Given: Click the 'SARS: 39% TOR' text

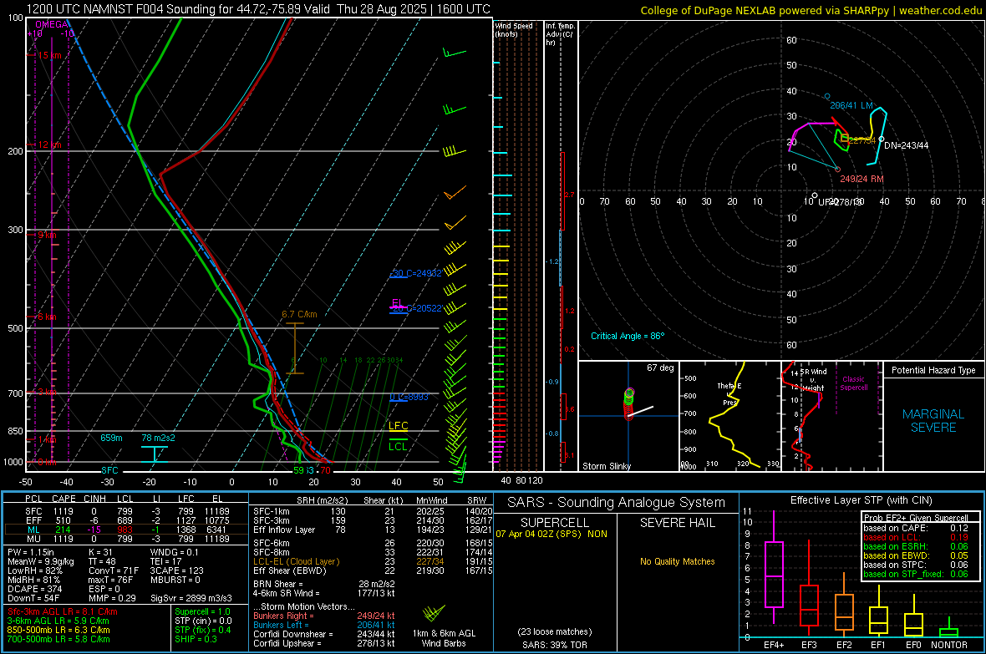Looking at the screenshot, I should [x=555, y=645].
